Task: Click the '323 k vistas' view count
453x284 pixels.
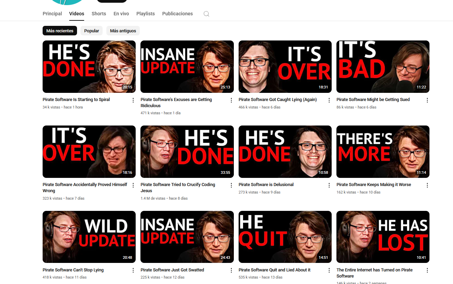Action: coord(52,198)
